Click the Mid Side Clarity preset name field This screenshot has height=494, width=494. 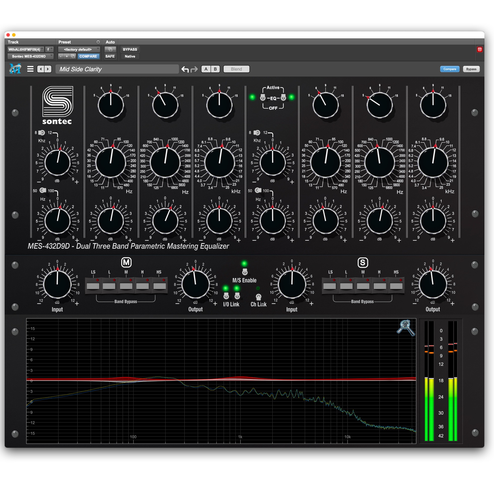tap(117, 69)
